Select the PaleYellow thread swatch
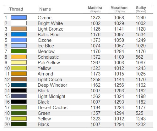The width and height of the screenshot is (157, 131). 19,62
